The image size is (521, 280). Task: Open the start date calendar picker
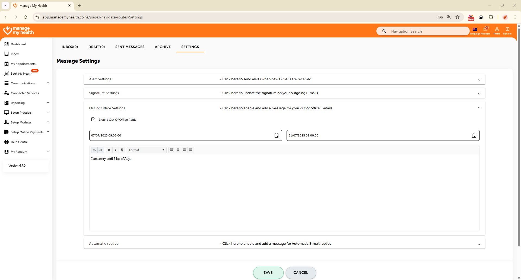click(276, 136)
